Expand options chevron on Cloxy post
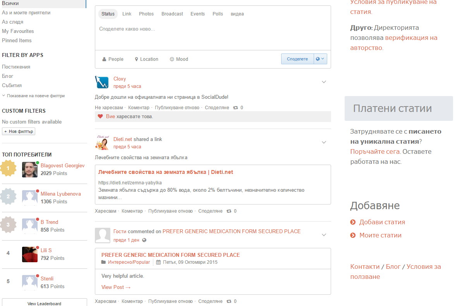The width and height of the screenshot is (455, 306). point(324,82)
